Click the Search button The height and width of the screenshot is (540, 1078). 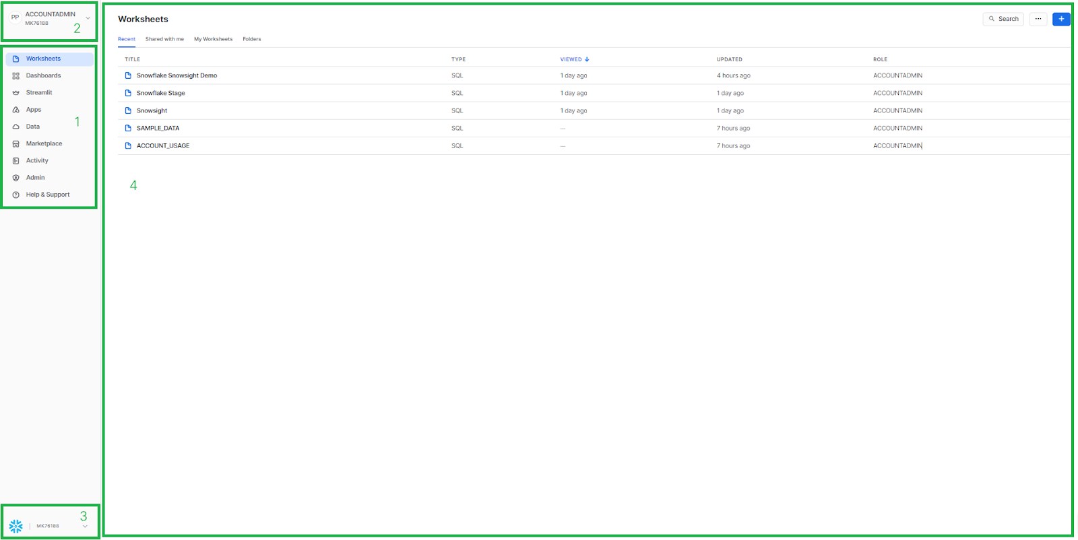[1003, 19]
